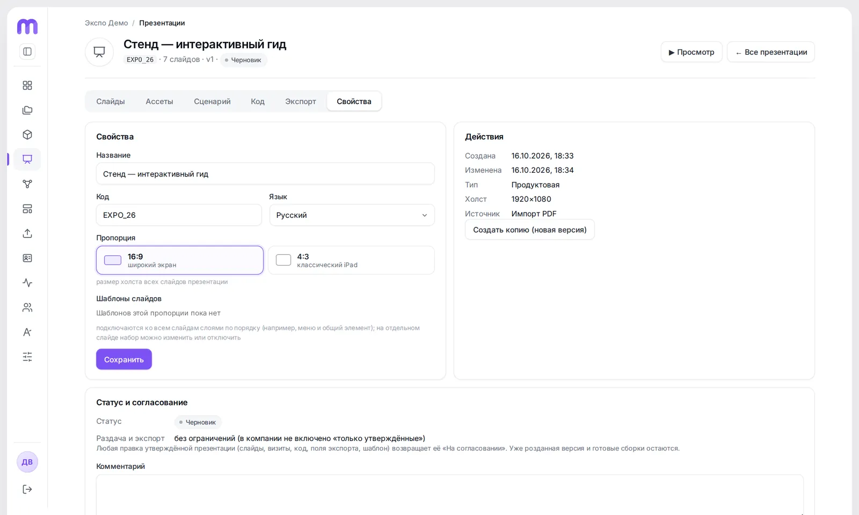
Task: Click the logout icon at sidebar bottom
Action: (27, 489)
